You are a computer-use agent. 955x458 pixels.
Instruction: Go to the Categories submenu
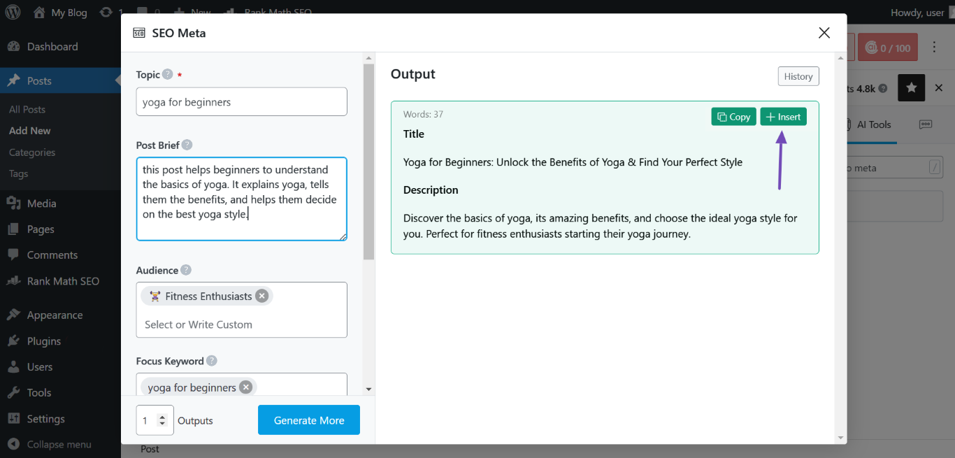coord(32,152)
